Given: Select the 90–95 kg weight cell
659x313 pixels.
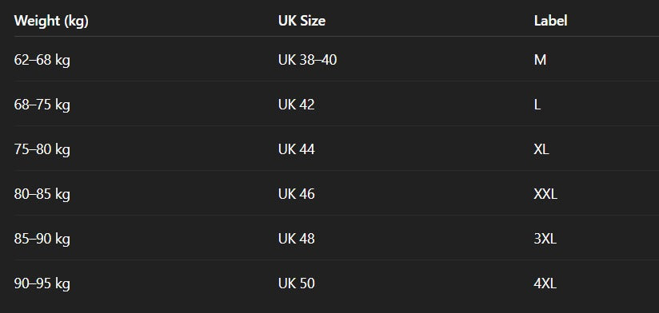Looking at the screenshot, I should (42, 284).
